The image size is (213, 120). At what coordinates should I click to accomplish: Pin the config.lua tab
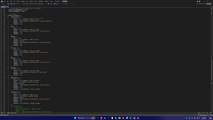7,7
